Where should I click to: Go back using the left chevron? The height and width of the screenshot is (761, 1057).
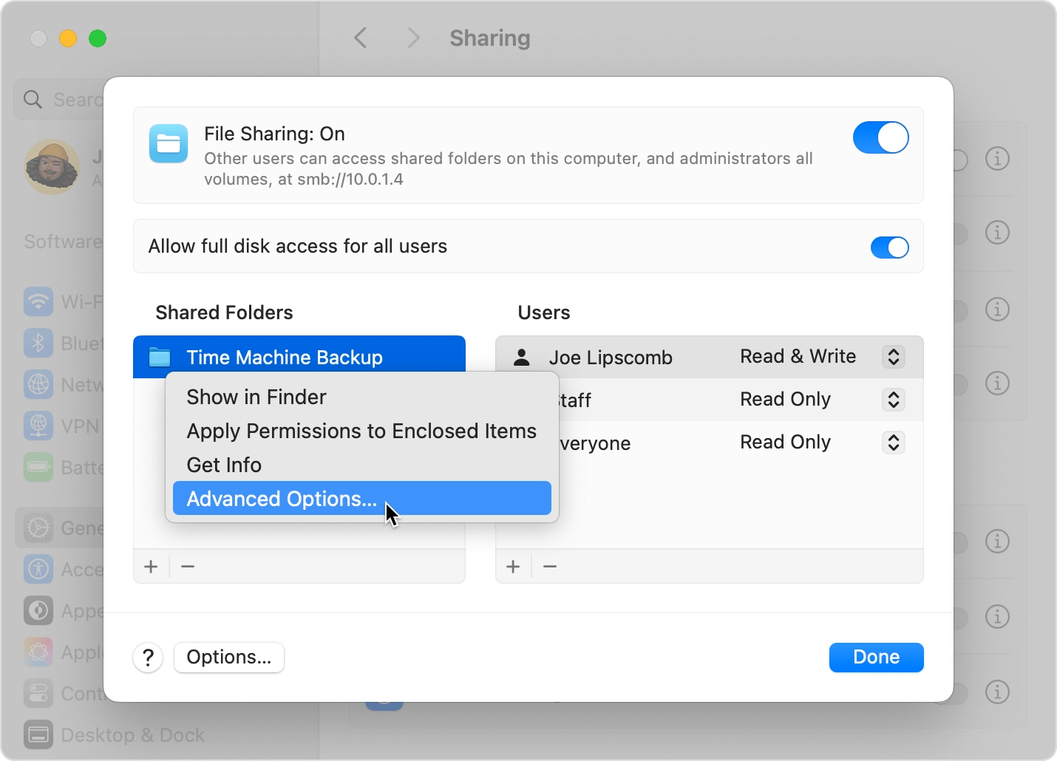(361, 38)
